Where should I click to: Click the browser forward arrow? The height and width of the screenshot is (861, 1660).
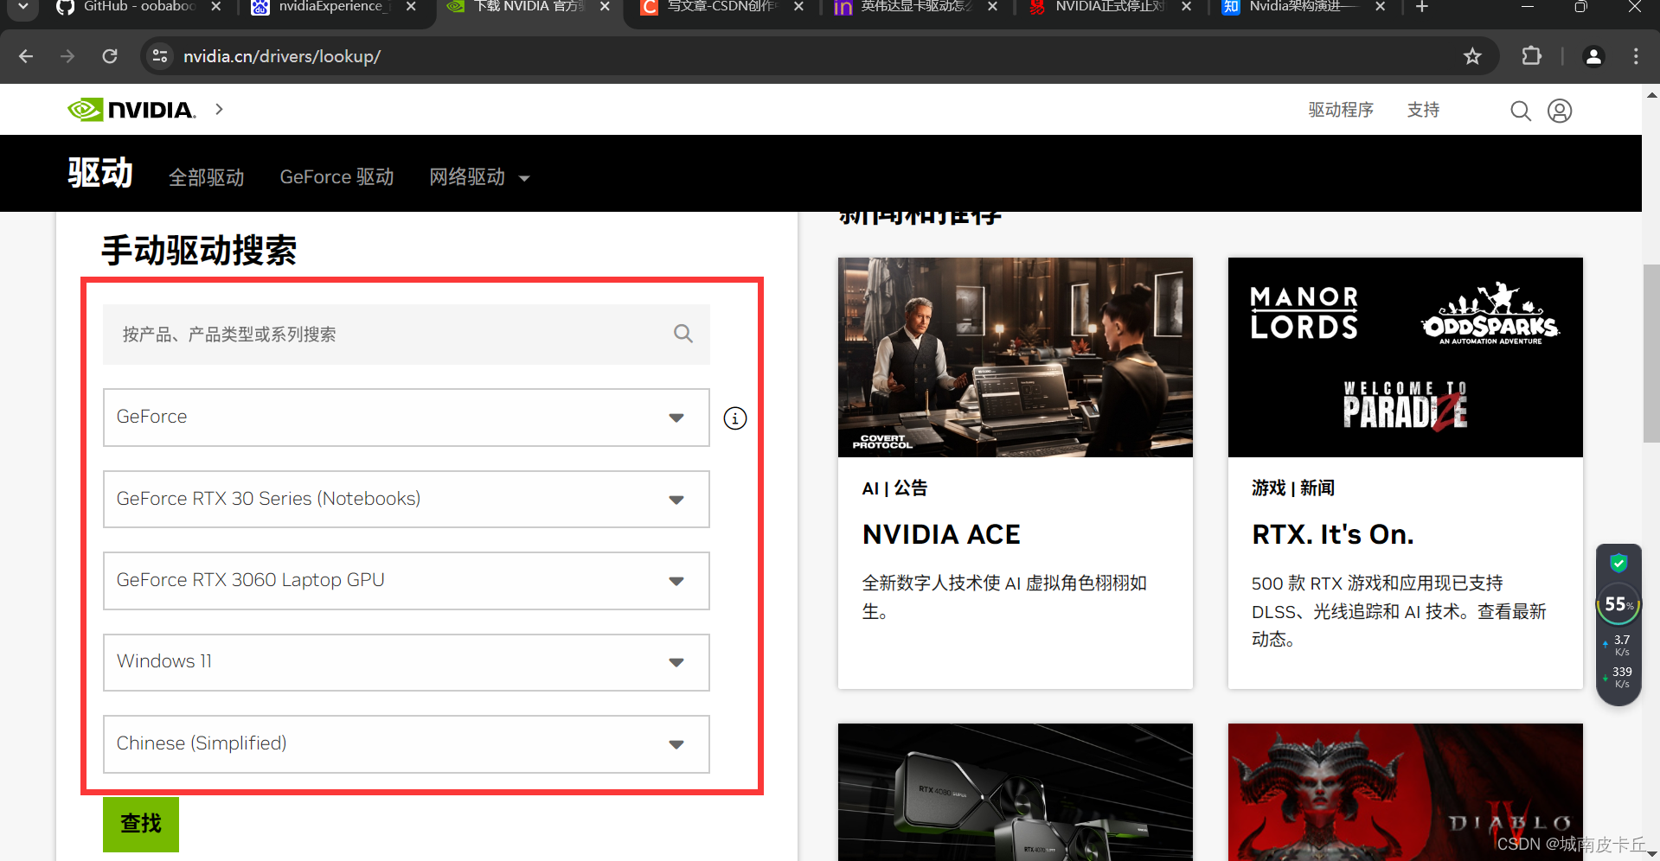tap(67, 56)
